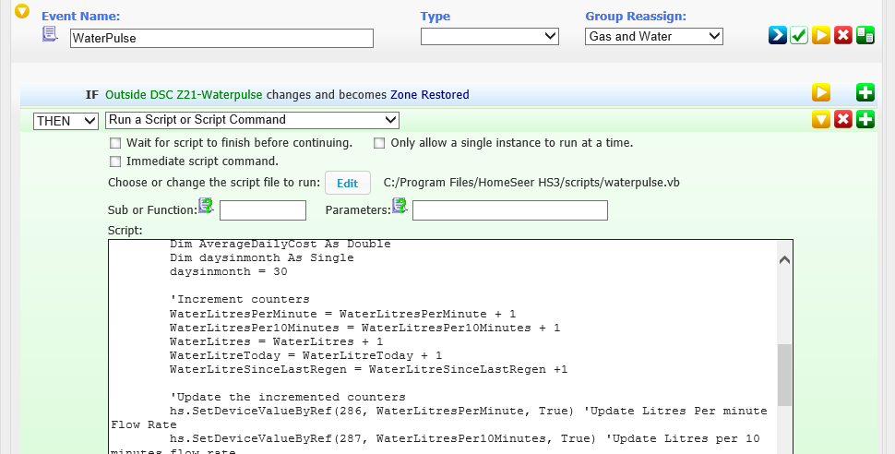The image size is (895, 454).
Task: Toggle Immediate script command checkbox
Action: pos(115,161)
